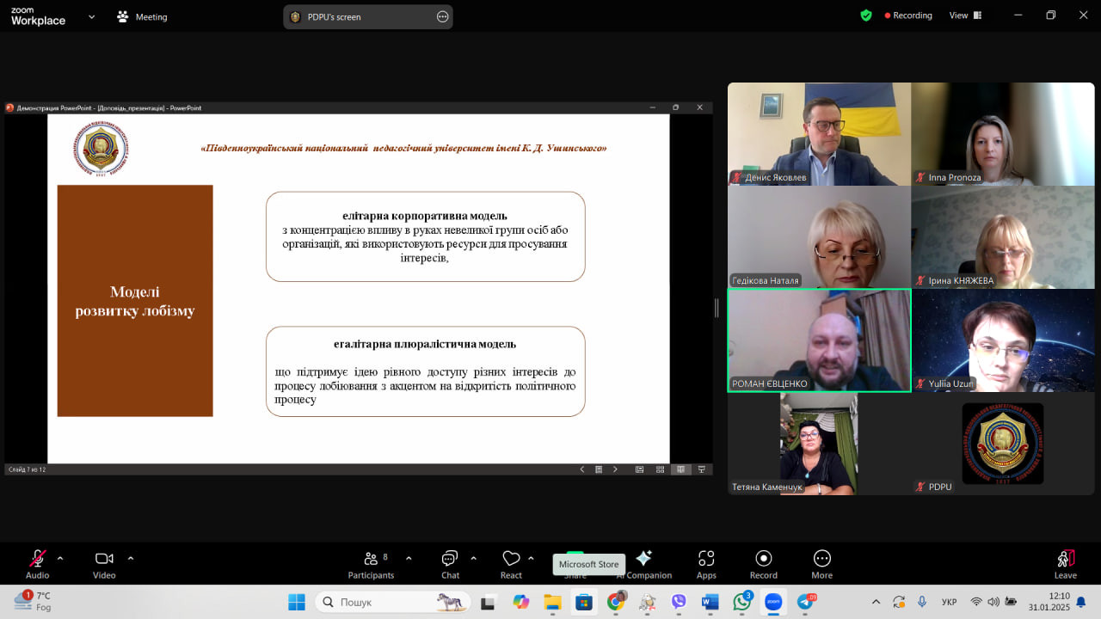This screenshot has height=619, width=1101.
Task: Select РОМАН ЄВЦЕНКО's video tile
Action: 819,340
